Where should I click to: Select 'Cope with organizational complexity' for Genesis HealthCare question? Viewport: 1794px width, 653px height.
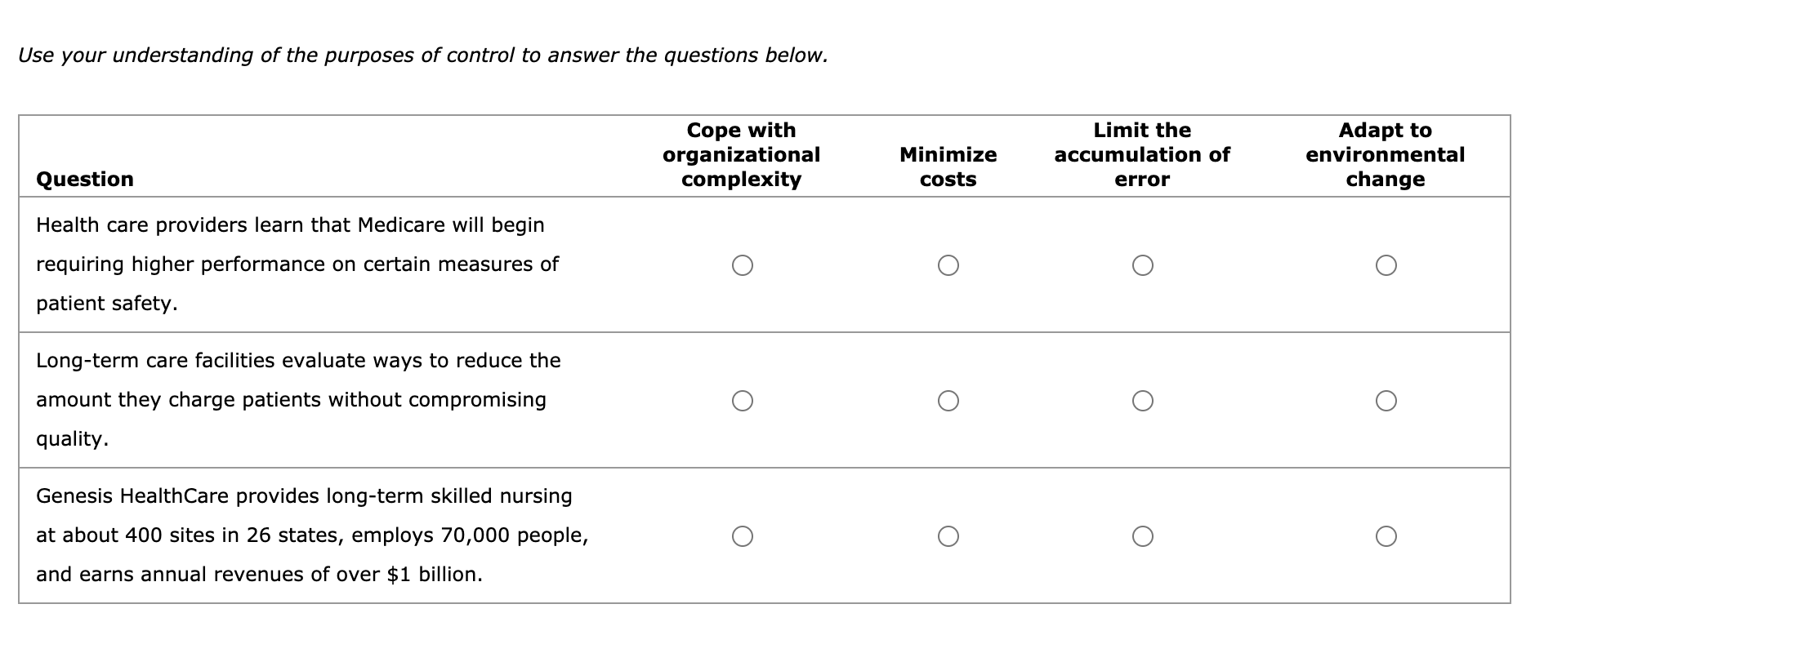(742, 535)
